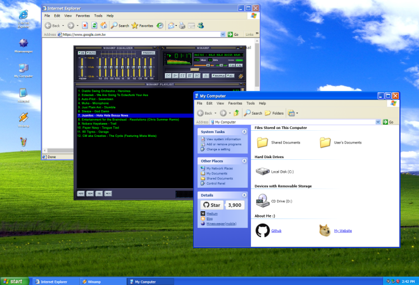The width and height of the screenshot is (419, 285).
Task: Click the Winamp Next track button
Action: (x=197, y=75)
